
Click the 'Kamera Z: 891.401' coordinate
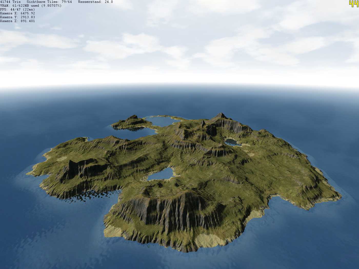coord(17,21)
